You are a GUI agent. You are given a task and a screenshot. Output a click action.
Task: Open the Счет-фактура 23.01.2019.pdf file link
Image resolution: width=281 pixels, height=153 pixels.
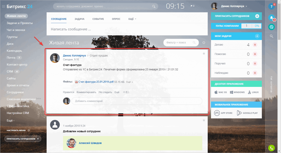point(96,82)
